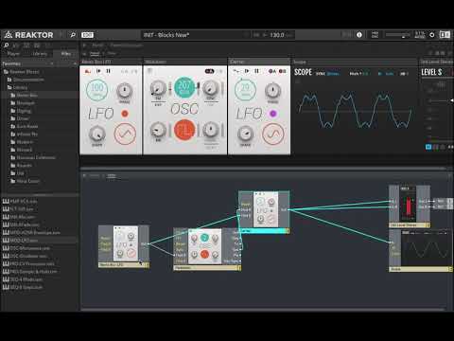Select the level meter module in structure view
The height and width of the screenshot is (341, 454).
pyautogui.click(x=410, y=206)
